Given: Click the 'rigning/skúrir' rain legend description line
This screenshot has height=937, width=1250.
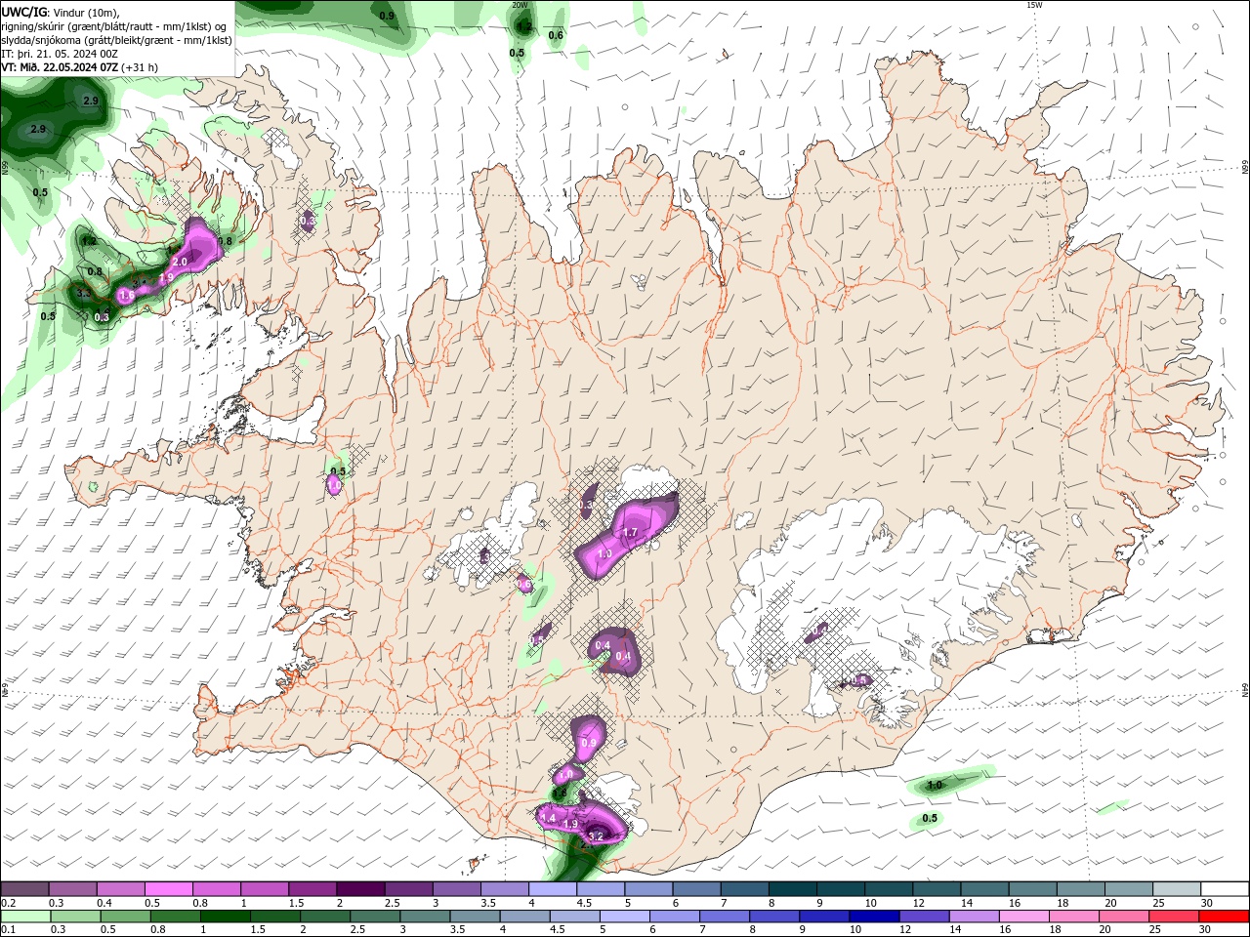Looking at the screenshot, I should coord(114,26).
